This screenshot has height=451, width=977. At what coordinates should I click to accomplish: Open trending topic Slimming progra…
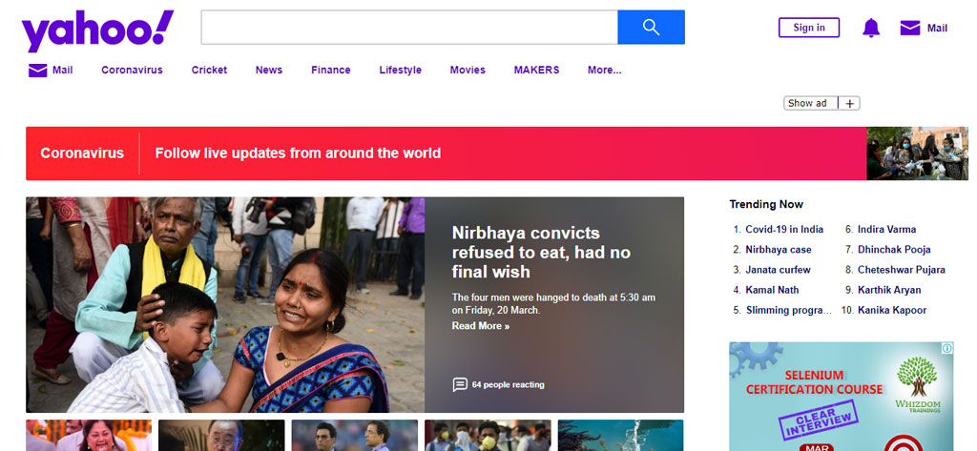[x=789, y=310]
